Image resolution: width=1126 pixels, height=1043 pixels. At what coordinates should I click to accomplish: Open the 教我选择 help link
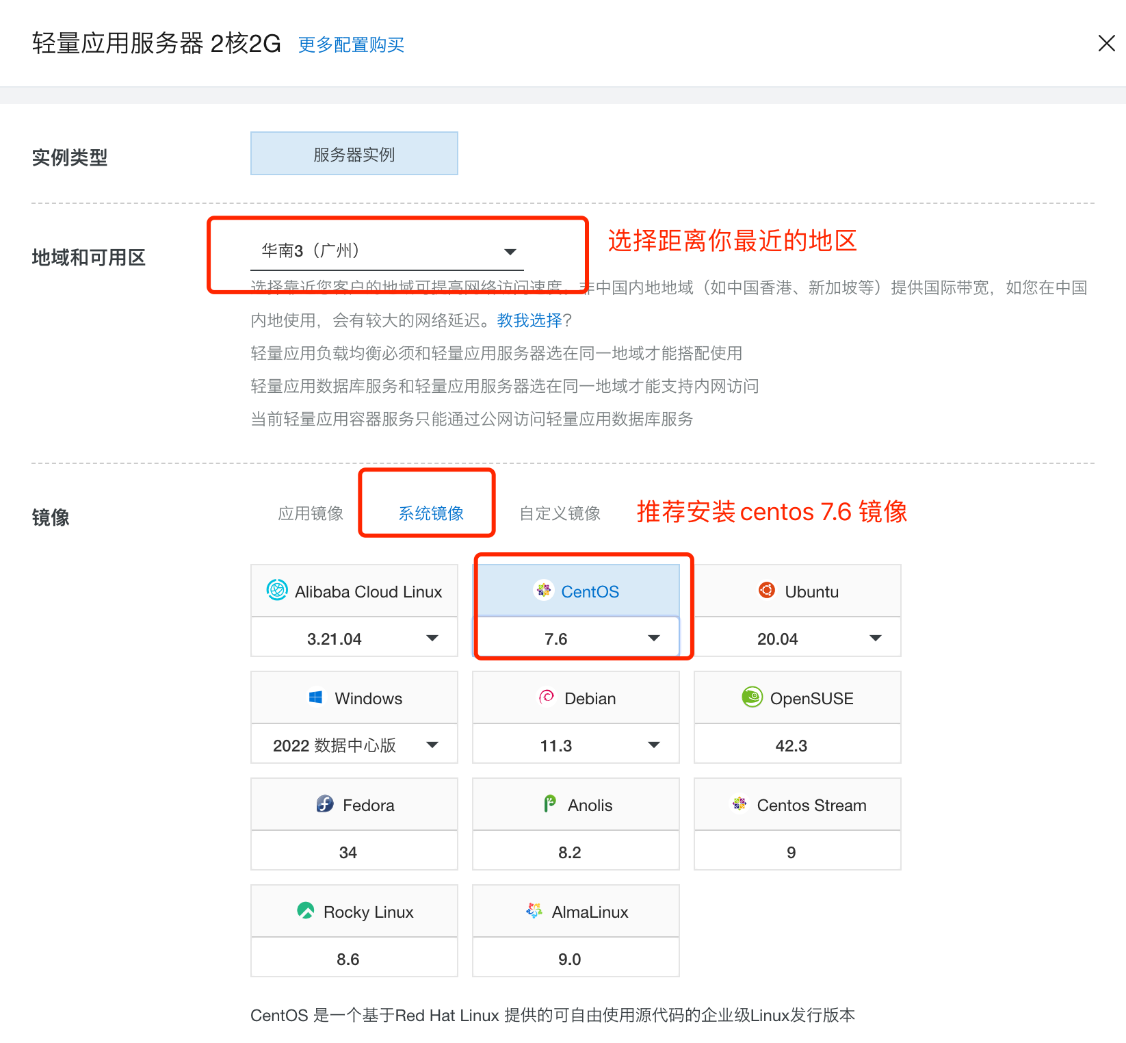(529, 320)
